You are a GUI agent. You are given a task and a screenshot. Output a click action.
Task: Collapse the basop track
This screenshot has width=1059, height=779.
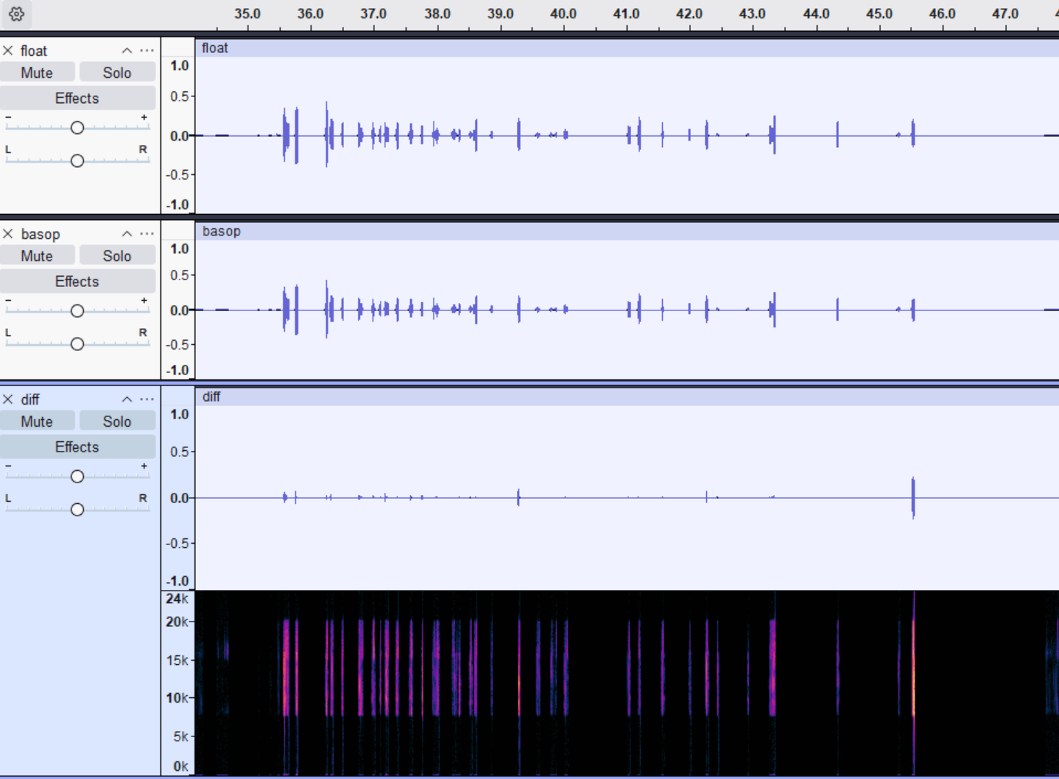127,234
